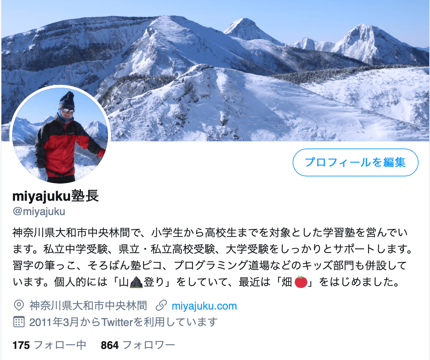The height and width of the screenshot is (360, 430).
Task: Open the miyajuku.com website link
Action: (x=204, y=306)
